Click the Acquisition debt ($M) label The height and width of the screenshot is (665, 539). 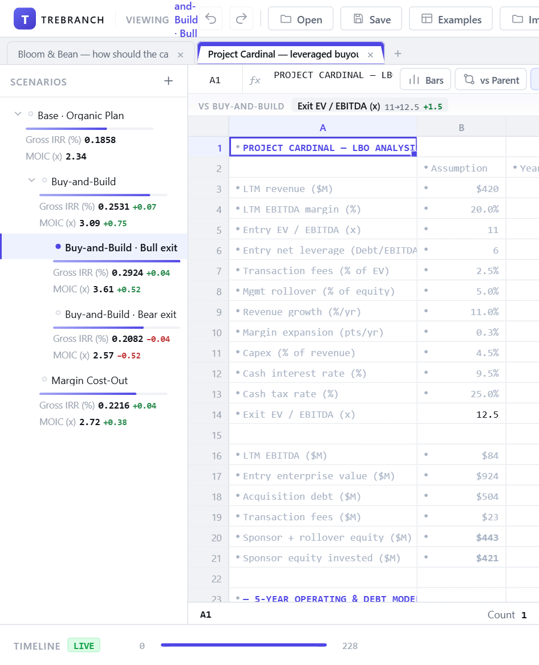(x=302, y=497)
